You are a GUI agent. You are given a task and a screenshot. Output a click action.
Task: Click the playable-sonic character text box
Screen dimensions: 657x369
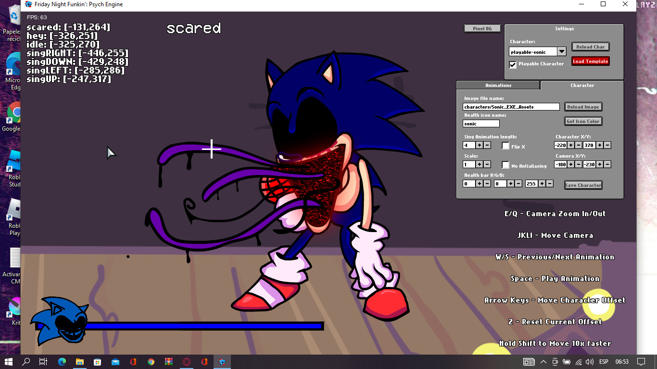point(533,51)
